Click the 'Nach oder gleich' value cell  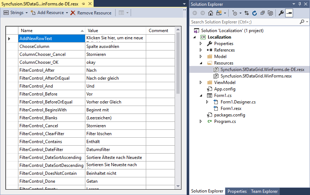116,78
